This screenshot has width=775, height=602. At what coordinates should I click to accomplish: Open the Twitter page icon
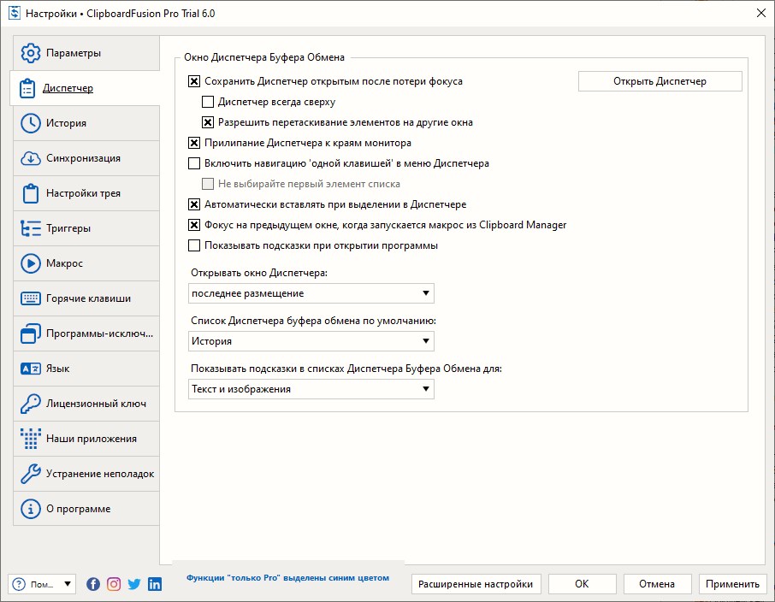[x=134, y=584]
